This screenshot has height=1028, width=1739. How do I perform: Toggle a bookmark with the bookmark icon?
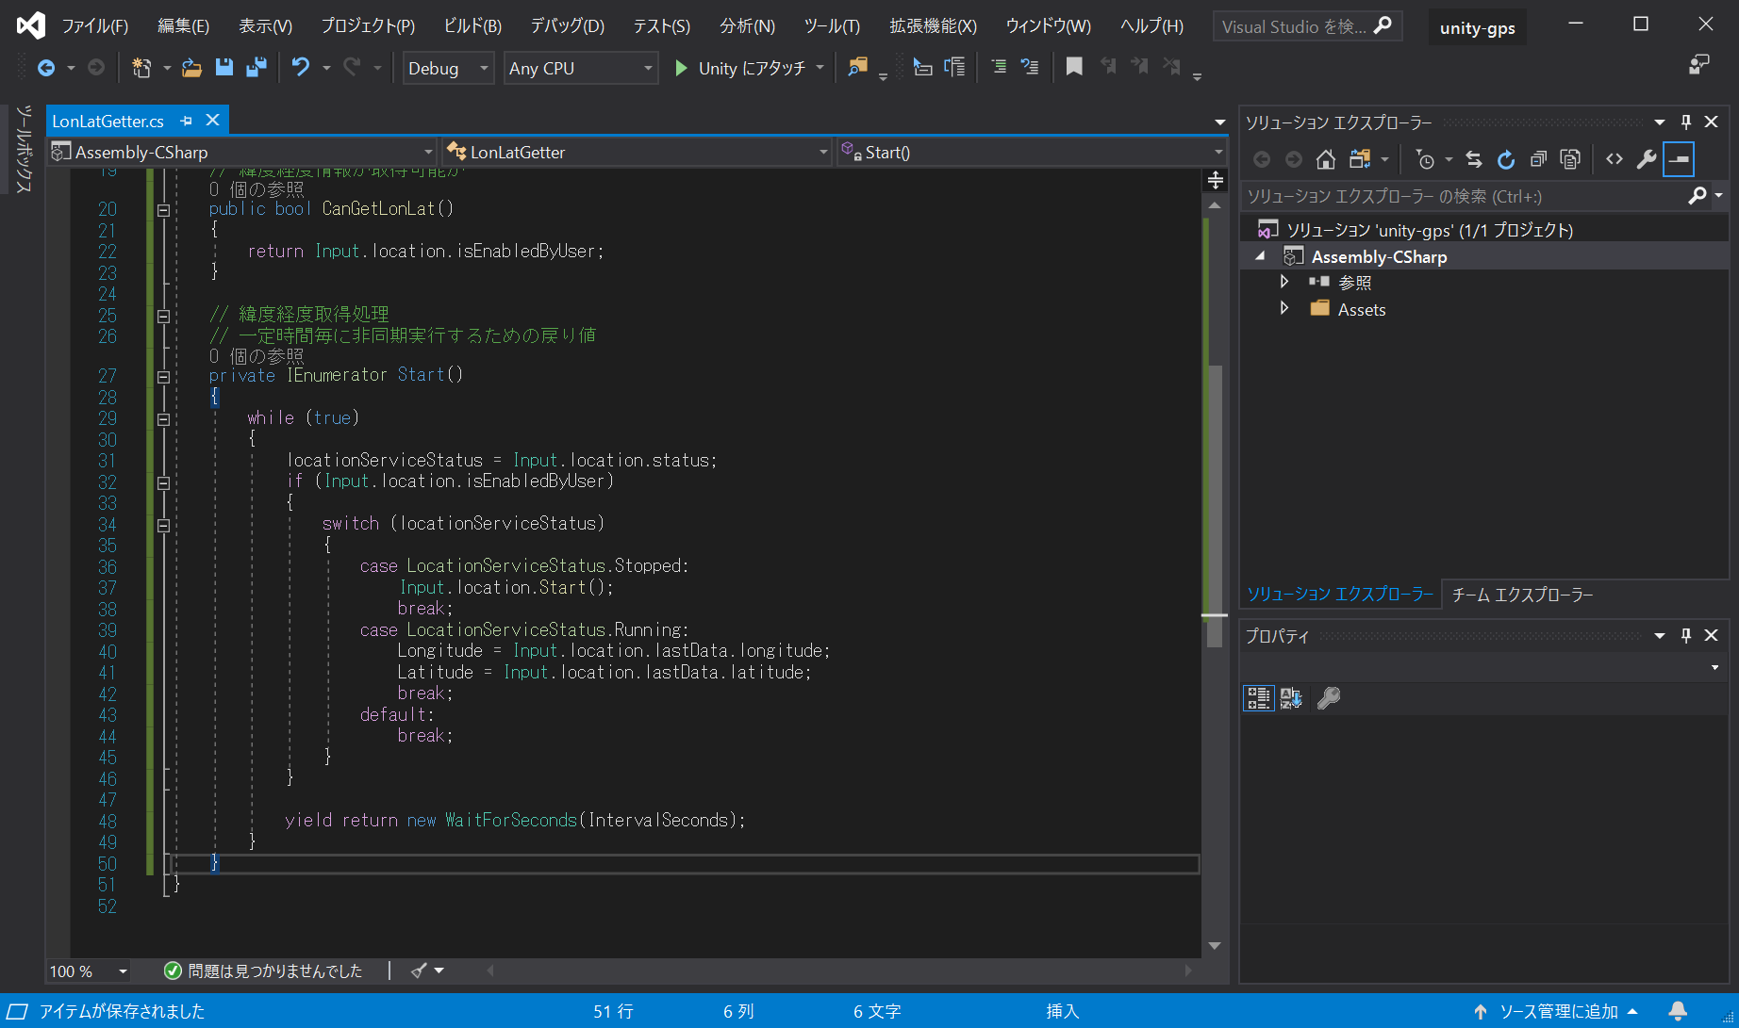click(1074, 67)
